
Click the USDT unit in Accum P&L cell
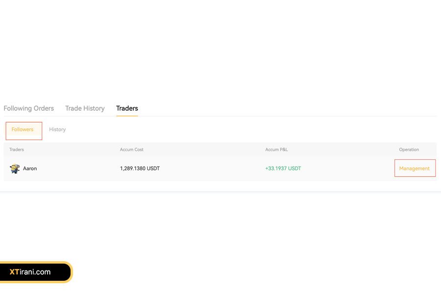[x=294, y=169]
